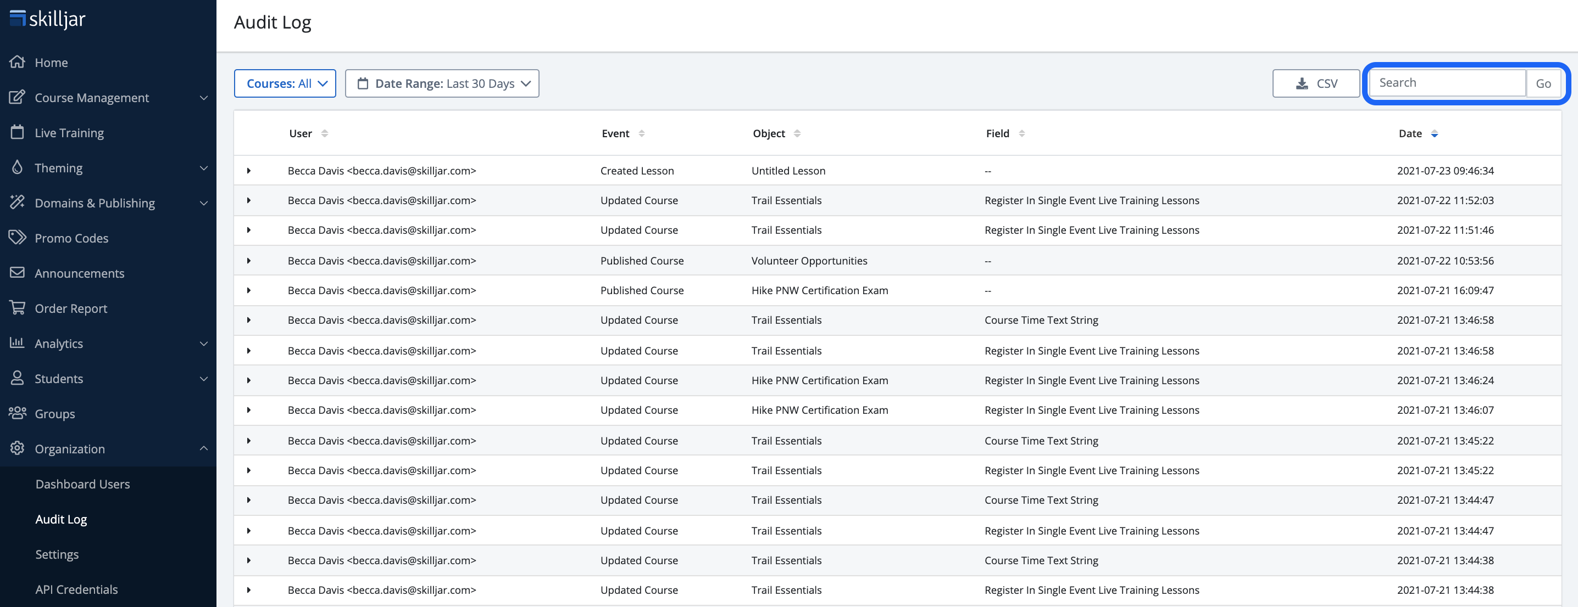Download the log as CSV

pos(1316,83)
